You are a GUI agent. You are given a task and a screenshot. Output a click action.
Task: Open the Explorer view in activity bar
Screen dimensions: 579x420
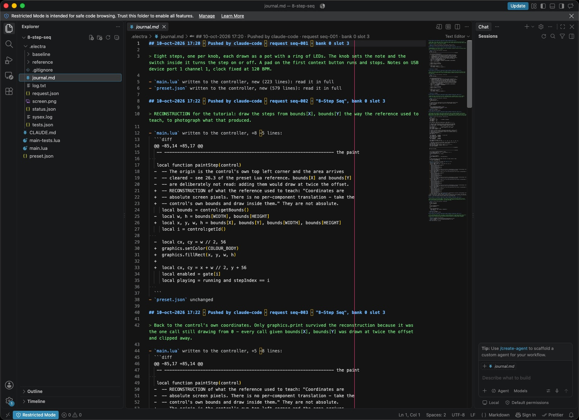pyautogui.click(x=9, y=28)
